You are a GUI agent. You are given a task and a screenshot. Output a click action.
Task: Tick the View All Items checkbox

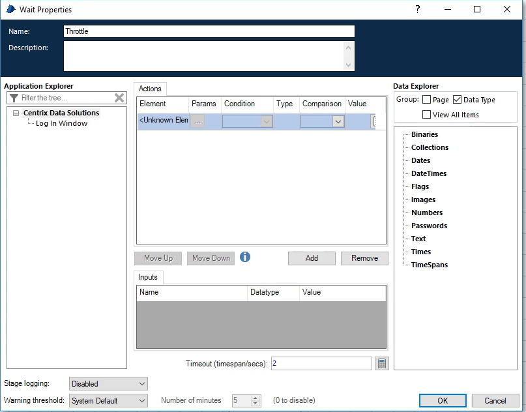point(426,114)
